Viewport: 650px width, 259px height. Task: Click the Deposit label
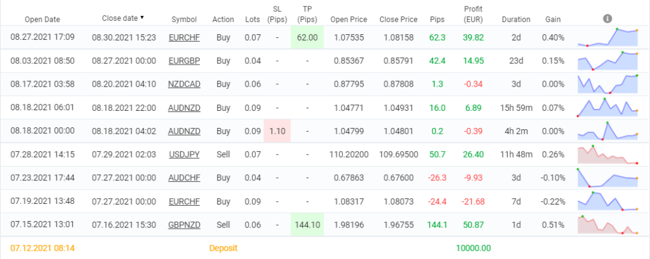click(223, 248)
